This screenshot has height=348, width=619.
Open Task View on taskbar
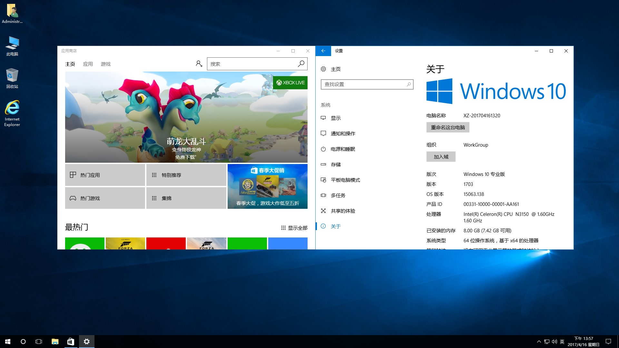(x=39, y=342)
